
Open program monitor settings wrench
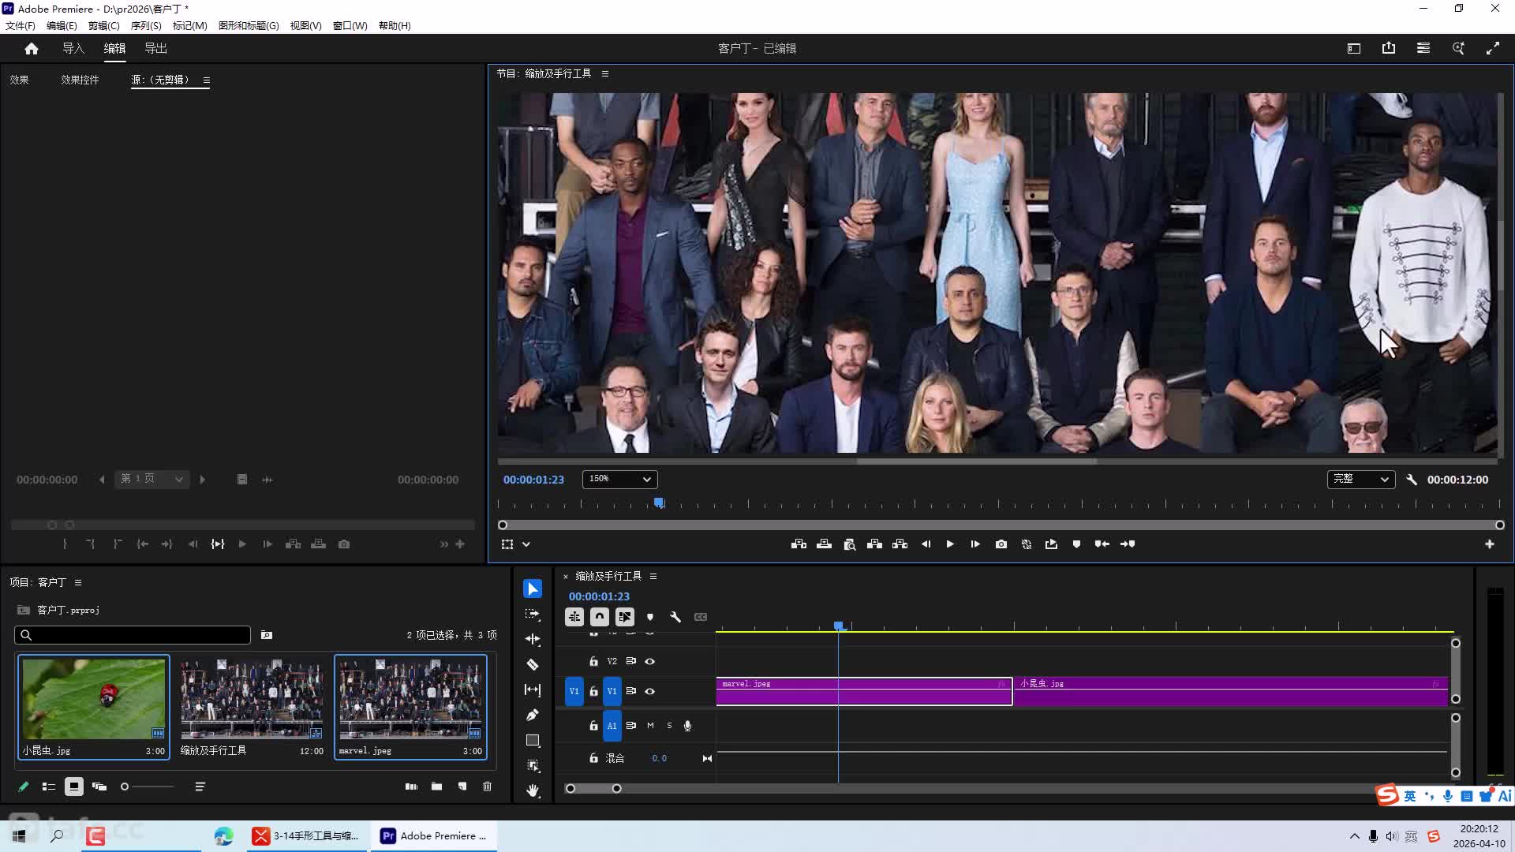point(1412,480)
